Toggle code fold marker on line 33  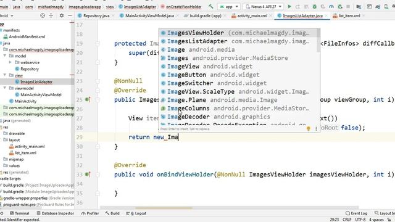click(x=98, y=174)
